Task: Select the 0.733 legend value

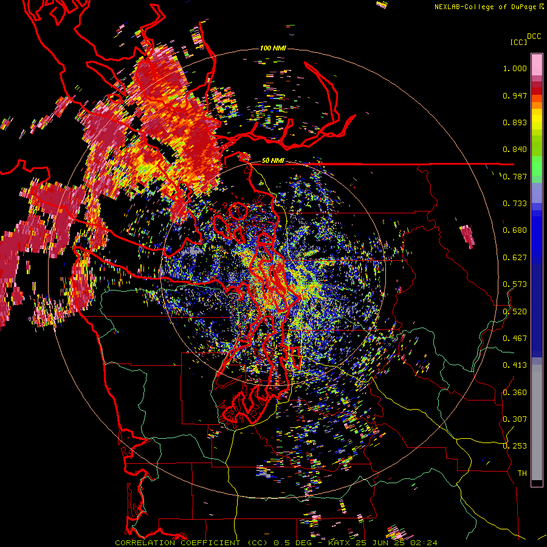Action: [515, 204]
